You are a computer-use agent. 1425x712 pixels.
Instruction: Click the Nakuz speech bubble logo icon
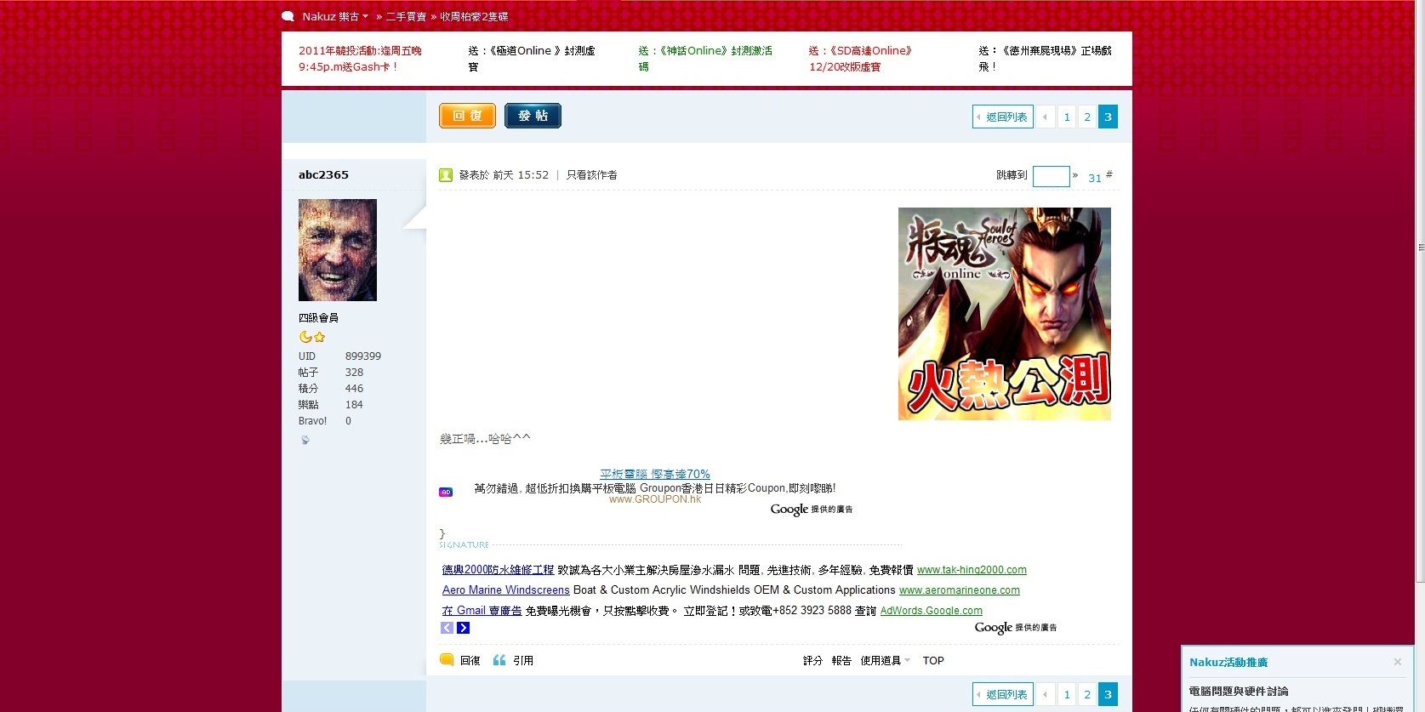288,16
